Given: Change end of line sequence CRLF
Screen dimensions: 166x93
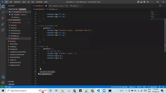Looking at the screenshot, I should tap(144, 87).
